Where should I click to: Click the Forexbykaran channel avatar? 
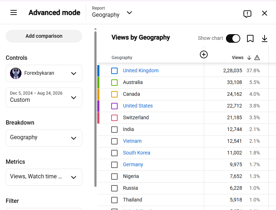16,73
